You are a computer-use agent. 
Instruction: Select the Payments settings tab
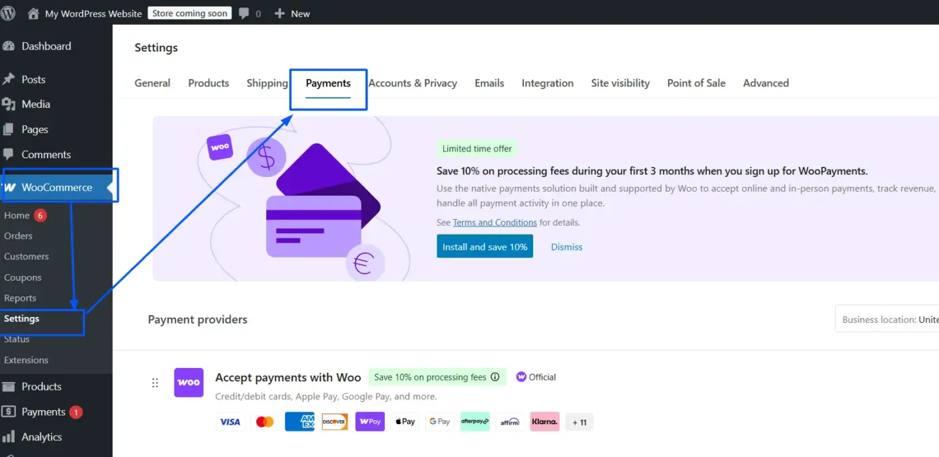[x=328, y=83]
